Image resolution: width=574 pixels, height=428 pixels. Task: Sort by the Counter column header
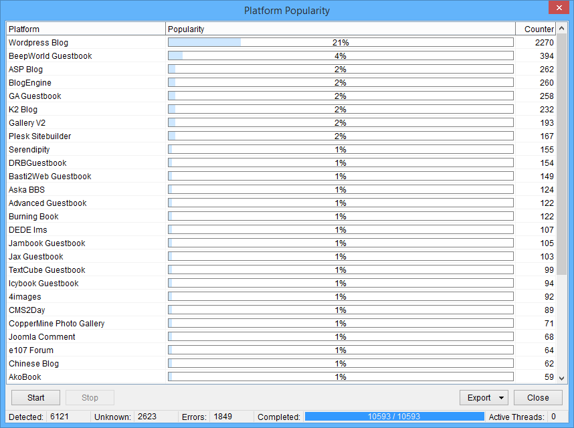tap(538, 29)
